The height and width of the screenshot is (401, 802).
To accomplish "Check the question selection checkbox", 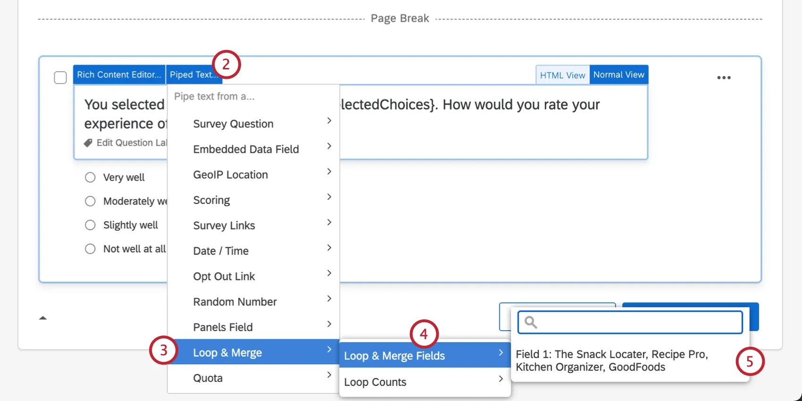I will [60, 77].
